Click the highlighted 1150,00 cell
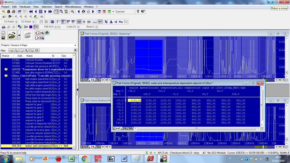The height and width of the screenshot is (163, 290). coord(135,100)
